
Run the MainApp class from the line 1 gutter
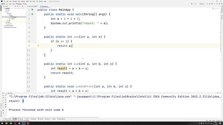click(x=32, y=10)
